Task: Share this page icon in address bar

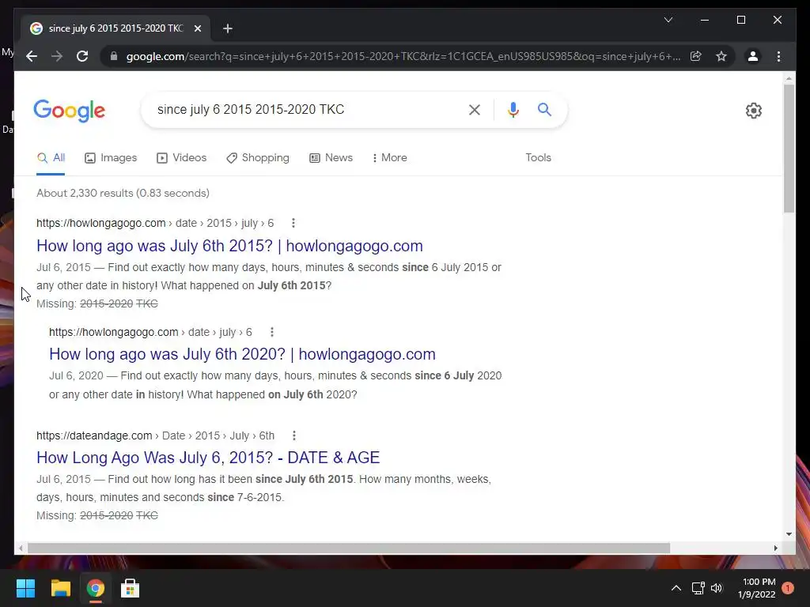Action: click(x=696, y=56)
